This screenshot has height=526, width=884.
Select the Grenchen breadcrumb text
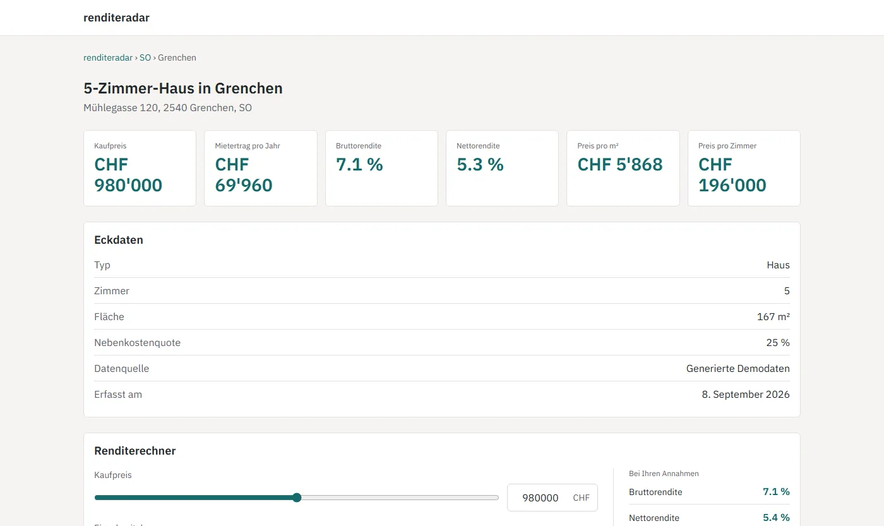coord(177,57)
